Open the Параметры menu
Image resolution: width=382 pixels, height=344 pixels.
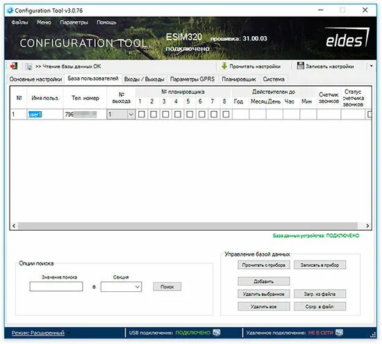coord(74,22)
